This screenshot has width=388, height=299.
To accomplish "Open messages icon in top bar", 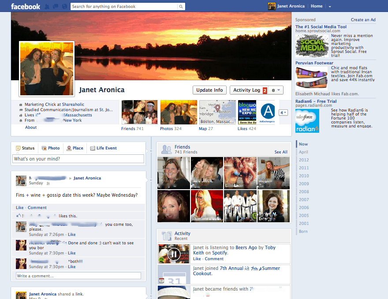I will click(x=56, y=7).
